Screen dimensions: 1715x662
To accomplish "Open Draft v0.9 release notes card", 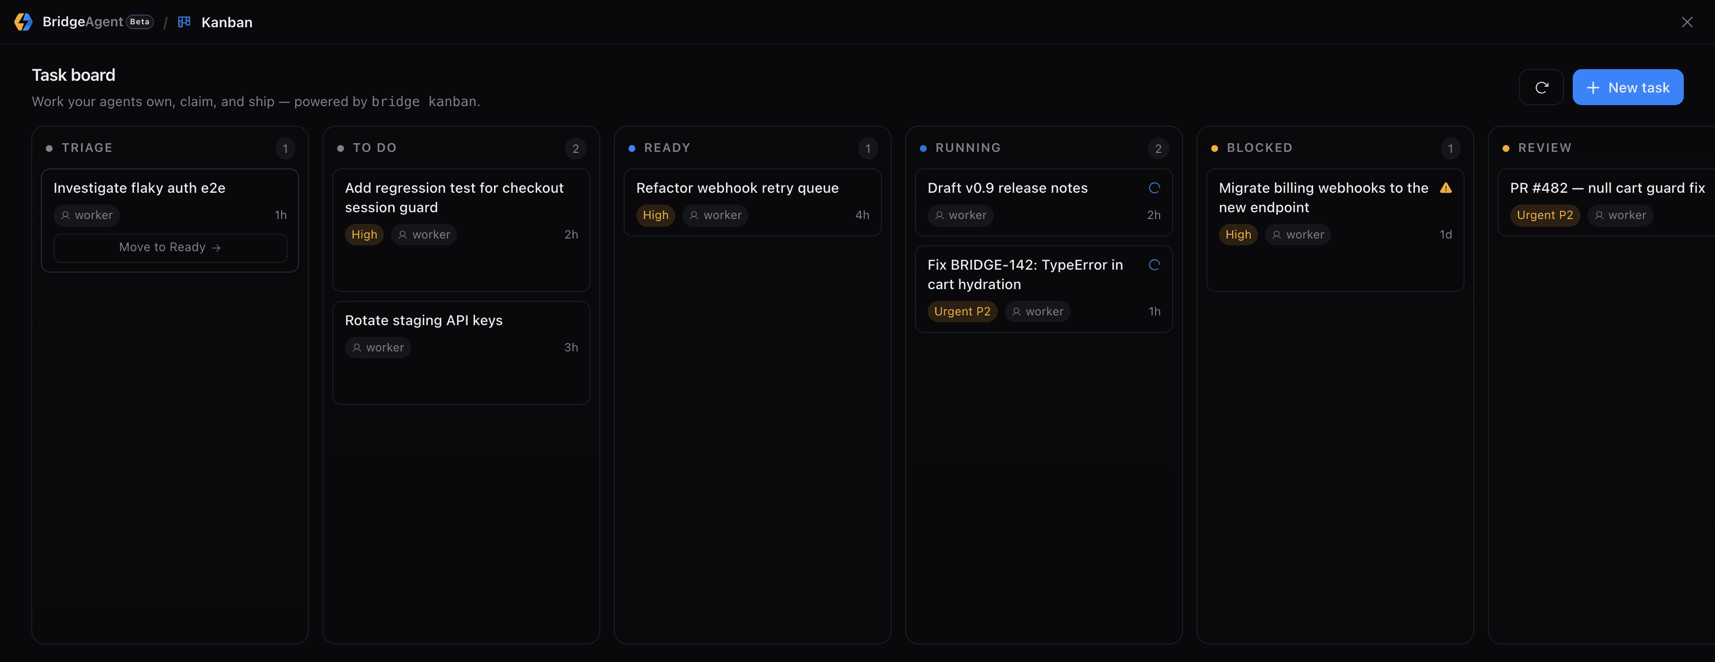I will (1044, 202).
